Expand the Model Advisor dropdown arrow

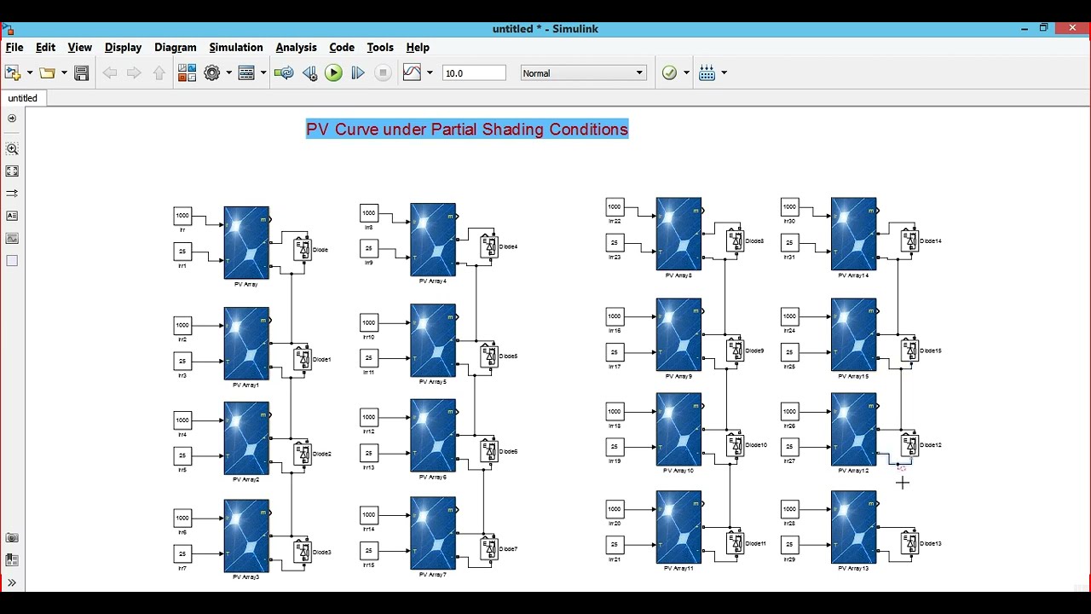pyautogui.click(x=686, y=73)
